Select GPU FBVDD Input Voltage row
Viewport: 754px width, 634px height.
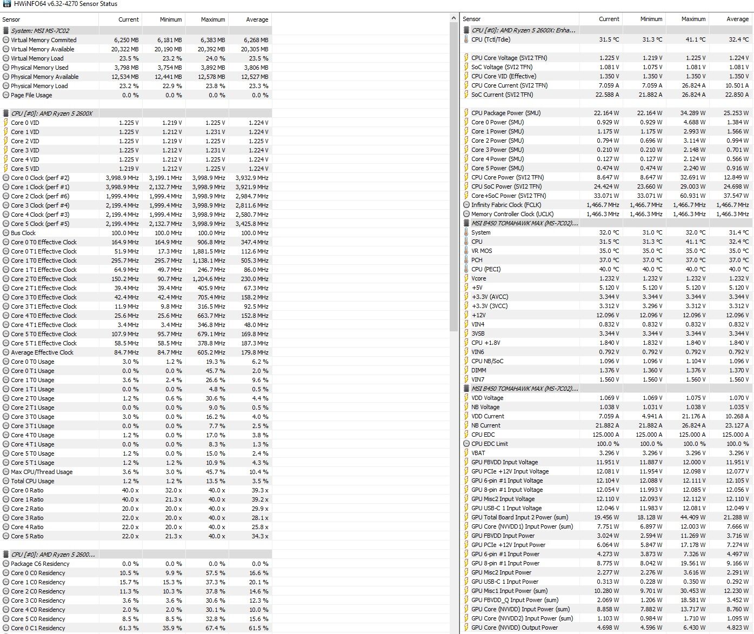606,462
